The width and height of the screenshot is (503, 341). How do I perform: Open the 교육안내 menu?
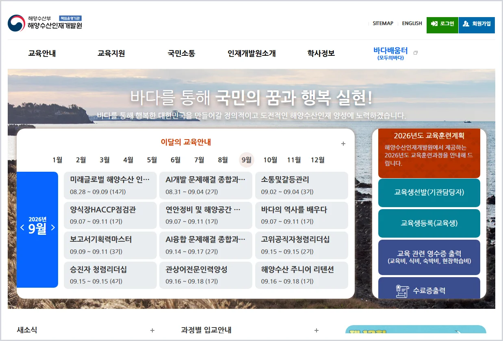[42, 53]
